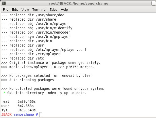Click the window title root@JBACK:/home/senorchamo

(x=79, y=4)
